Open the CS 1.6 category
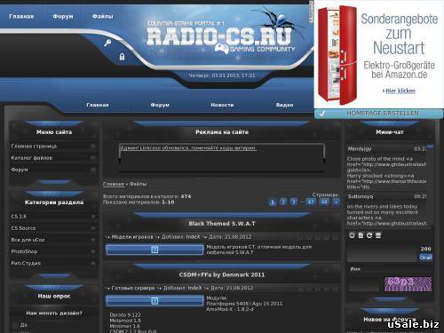444x333 pixels. pyautogui.click(x=19, y=217)
